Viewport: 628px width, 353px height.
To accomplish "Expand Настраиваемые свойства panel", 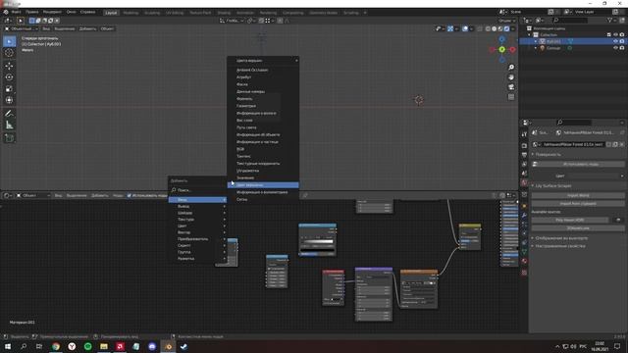I will (560, 246).
